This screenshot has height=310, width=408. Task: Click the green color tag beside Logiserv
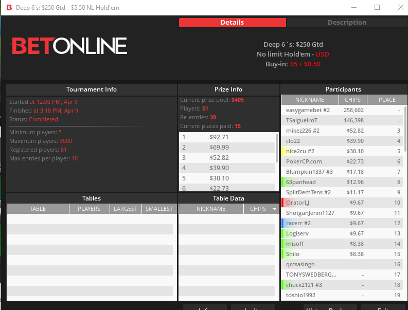pos(282,233)
